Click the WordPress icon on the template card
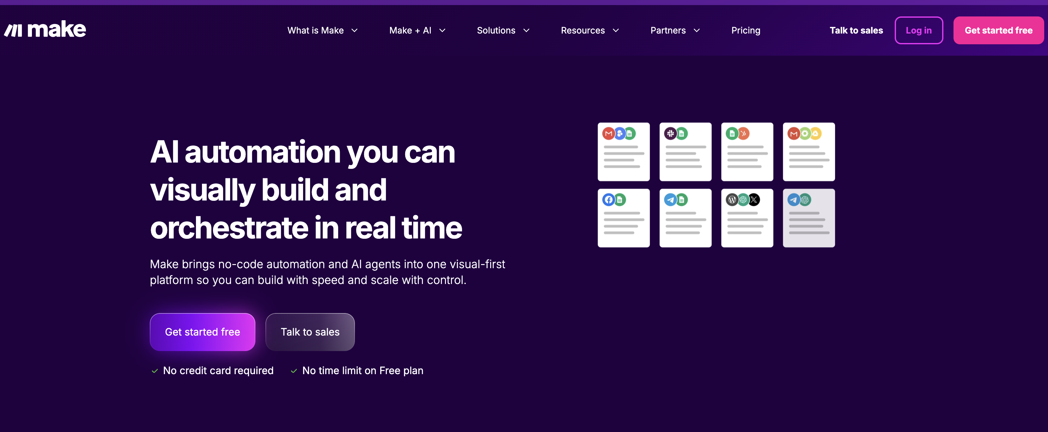1048x432 pixels. 732,200
